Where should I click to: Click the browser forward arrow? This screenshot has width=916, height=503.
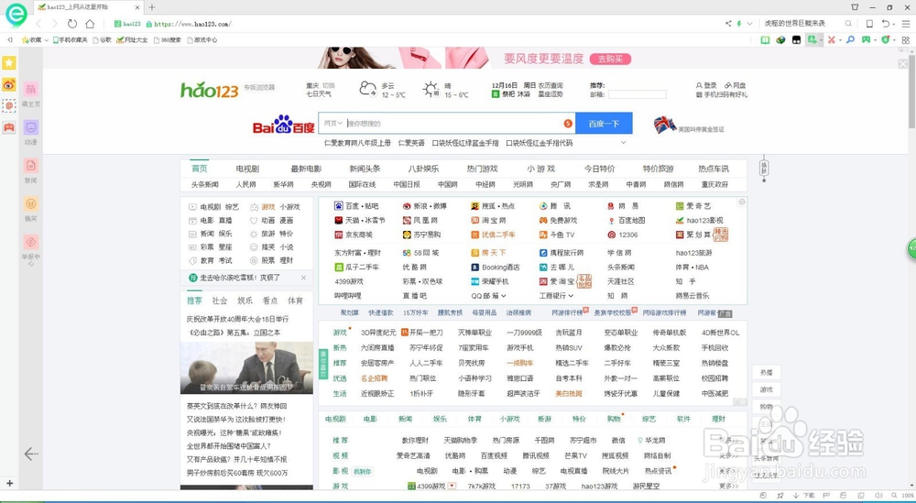pyautogui.click(x=55, y=24)
